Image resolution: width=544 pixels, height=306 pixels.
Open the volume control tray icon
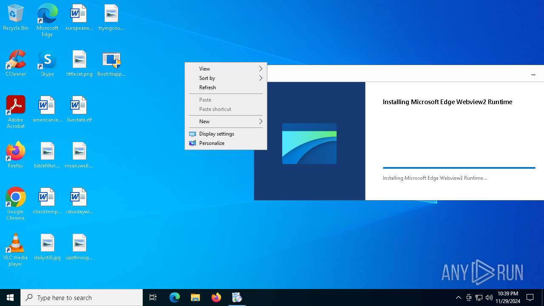click(x=489, y=297)
